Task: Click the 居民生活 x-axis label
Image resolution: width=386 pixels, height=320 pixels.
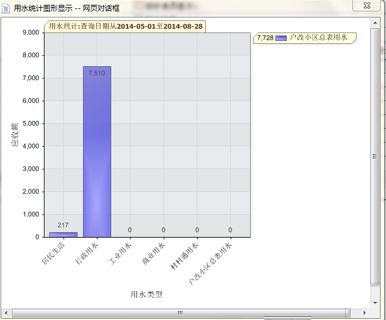Action: (52, 252)
